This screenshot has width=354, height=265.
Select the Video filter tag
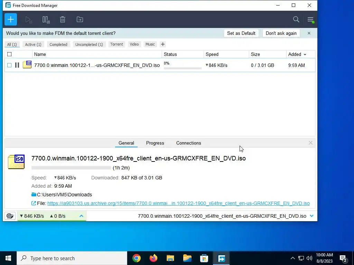(x=134, y=44)
